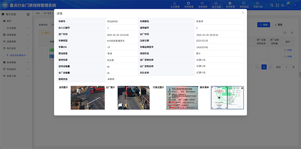The height and width of the screenshot is (149, 301).
Task: Open the user dropdown arrow beside avatar
Action: tap(296, 5)
